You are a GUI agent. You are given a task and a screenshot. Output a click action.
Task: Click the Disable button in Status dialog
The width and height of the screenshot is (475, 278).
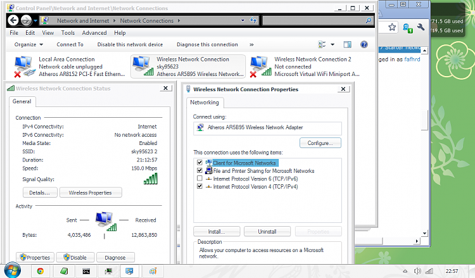click(75, 257)
